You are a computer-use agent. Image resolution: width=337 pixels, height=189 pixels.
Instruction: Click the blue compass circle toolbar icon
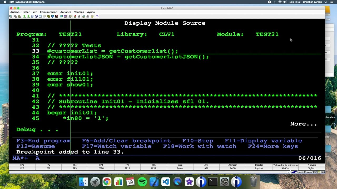coord(36,16)
